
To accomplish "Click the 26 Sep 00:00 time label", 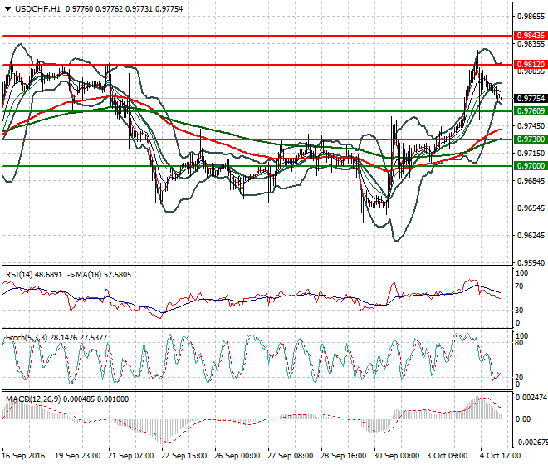I will (x=237, y=456).
